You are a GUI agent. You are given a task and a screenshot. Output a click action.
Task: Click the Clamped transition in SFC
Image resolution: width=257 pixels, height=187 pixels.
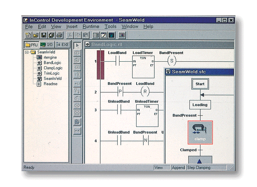pyautogui.click(x=200, y=150)
